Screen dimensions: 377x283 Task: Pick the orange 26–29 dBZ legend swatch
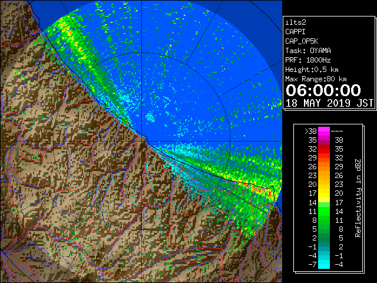point(324,167)
